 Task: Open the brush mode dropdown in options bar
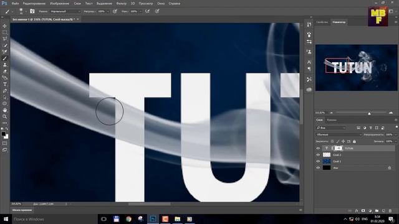coord(65,11)
